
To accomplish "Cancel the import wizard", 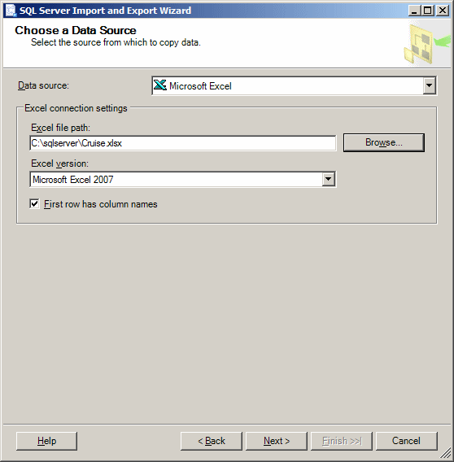I will coord(407,441).
